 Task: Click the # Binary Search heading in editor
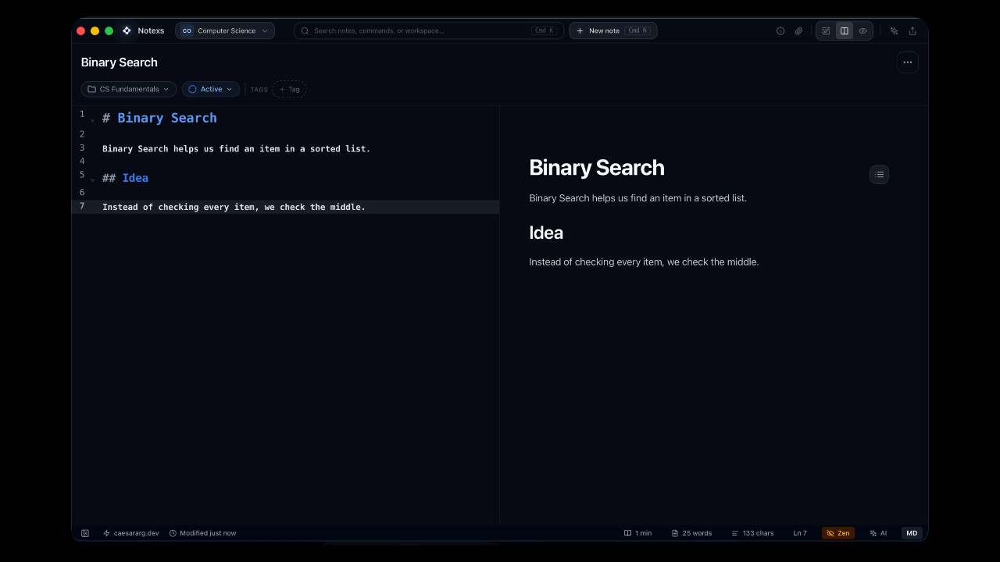click(x=159, y=118)
